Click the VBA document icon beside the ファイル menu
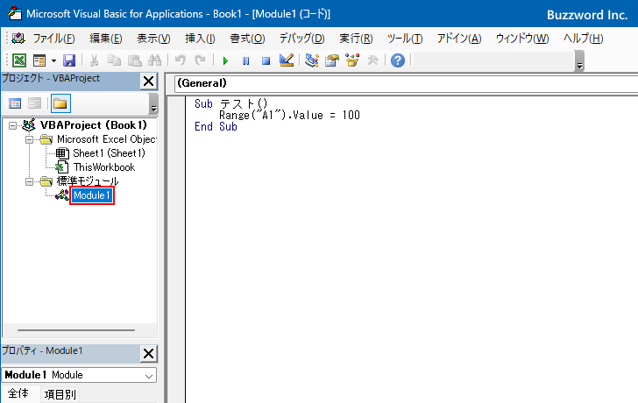 click(x=18, y=39)
